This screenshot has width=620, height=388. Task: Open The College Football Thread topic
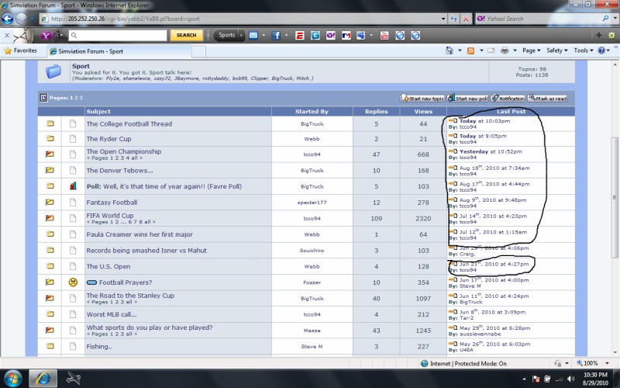click(x=129, y=124)
